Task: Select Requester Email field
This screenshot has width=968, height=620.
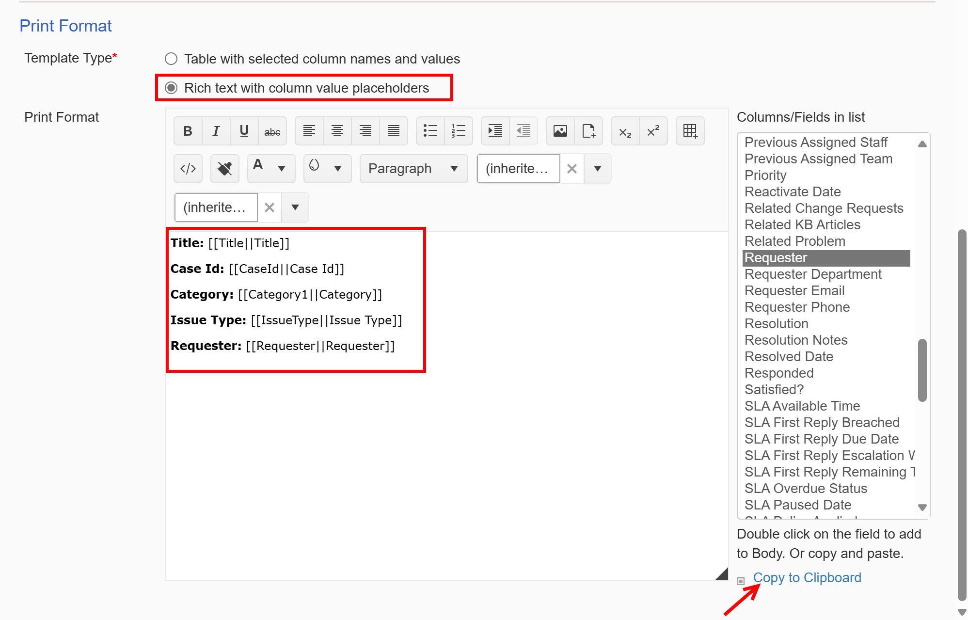Action: [x=826, y=291]
